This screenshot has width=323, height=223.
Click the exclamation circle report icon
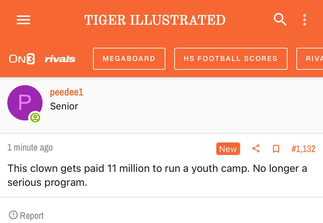click(13, 215)
